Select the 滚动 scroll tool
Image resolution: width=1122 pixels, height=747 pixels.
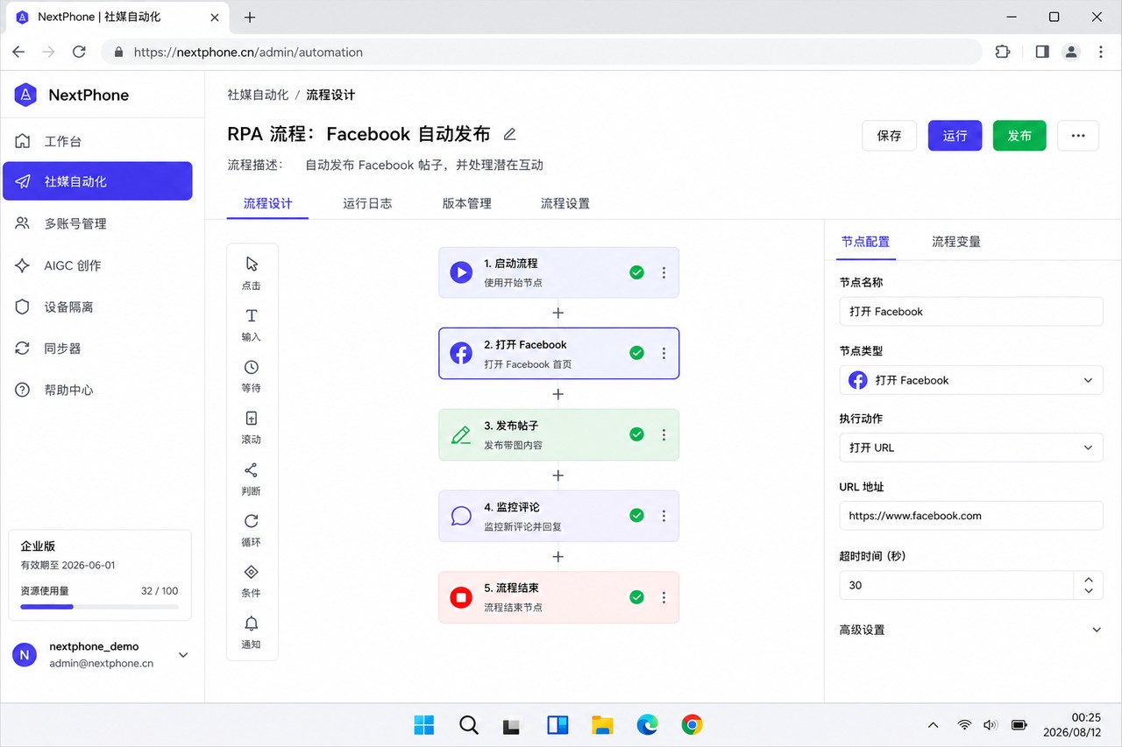pyautogui.click(x=252, y=427)
